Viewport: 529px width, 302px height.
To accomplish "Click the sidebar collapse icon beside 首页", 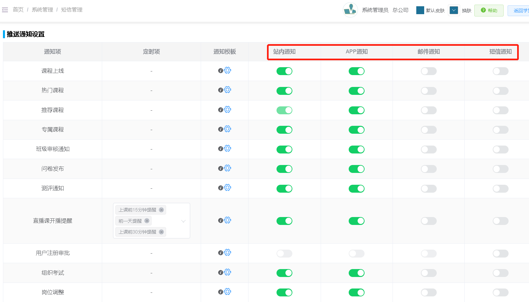I will point(5,10).
